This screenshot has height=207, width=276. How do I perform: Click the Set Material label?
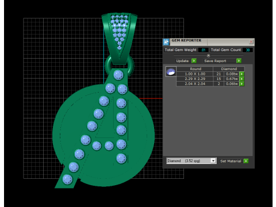click(231, 161)
